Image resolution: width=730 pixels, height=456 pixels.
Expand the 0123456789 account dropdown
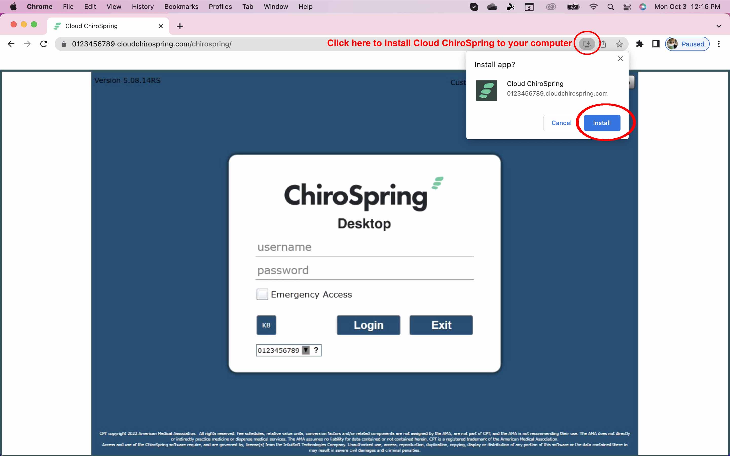[x=306, y=350]
